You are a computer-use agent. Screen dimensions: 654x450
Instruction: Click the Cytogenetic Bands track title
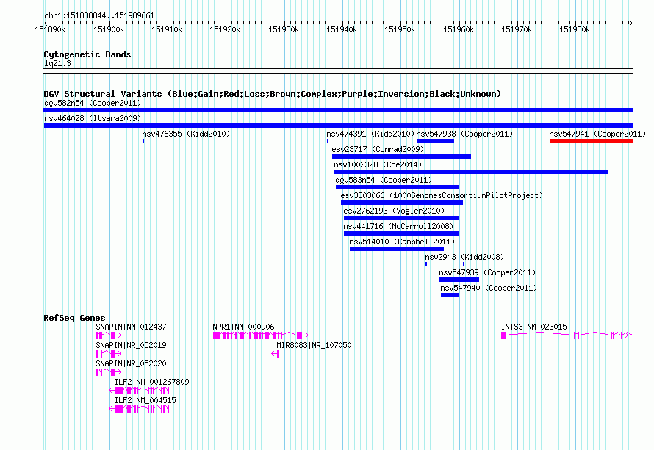(x=87, y=54)
